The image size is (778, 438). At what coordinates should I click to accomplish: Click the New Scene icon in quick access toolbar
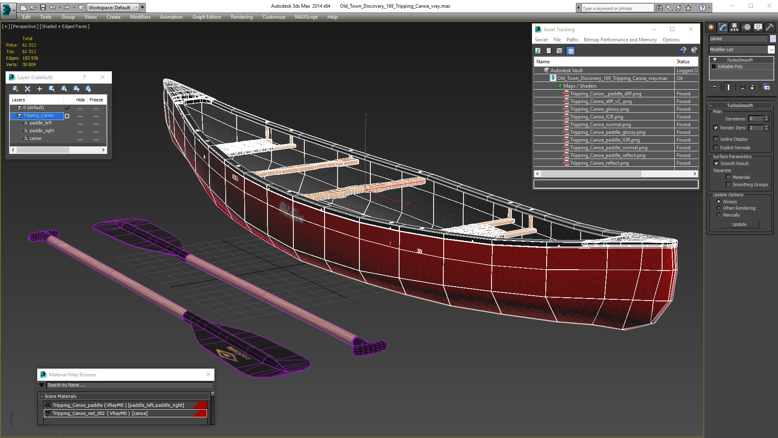24,7
